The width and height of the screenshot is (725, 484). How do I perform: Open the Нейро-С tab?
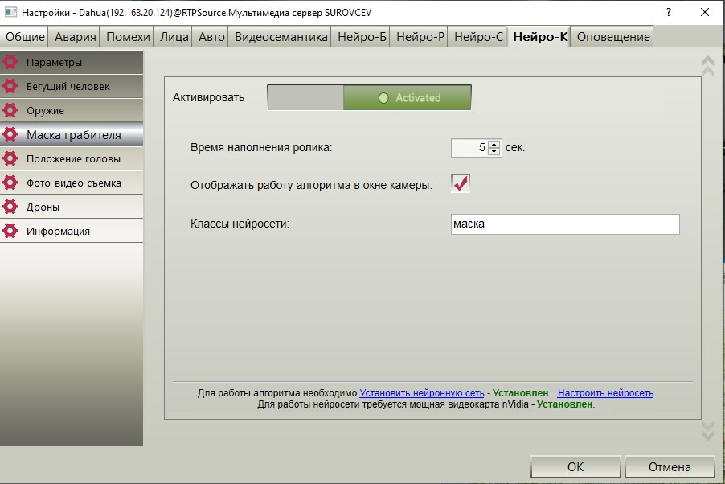click(x=478, y=36)
